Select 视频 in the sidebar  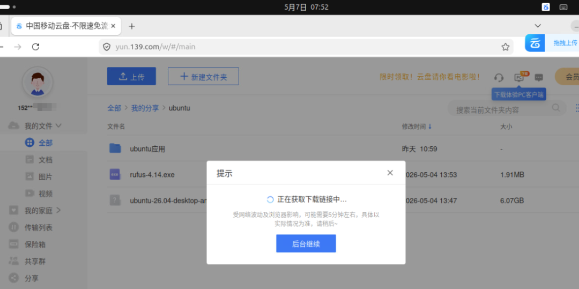point(46,194)
